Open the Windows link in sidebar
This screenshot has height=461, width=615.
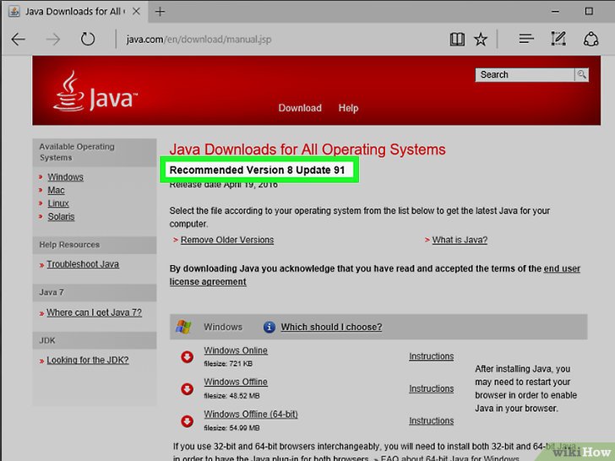66,176
